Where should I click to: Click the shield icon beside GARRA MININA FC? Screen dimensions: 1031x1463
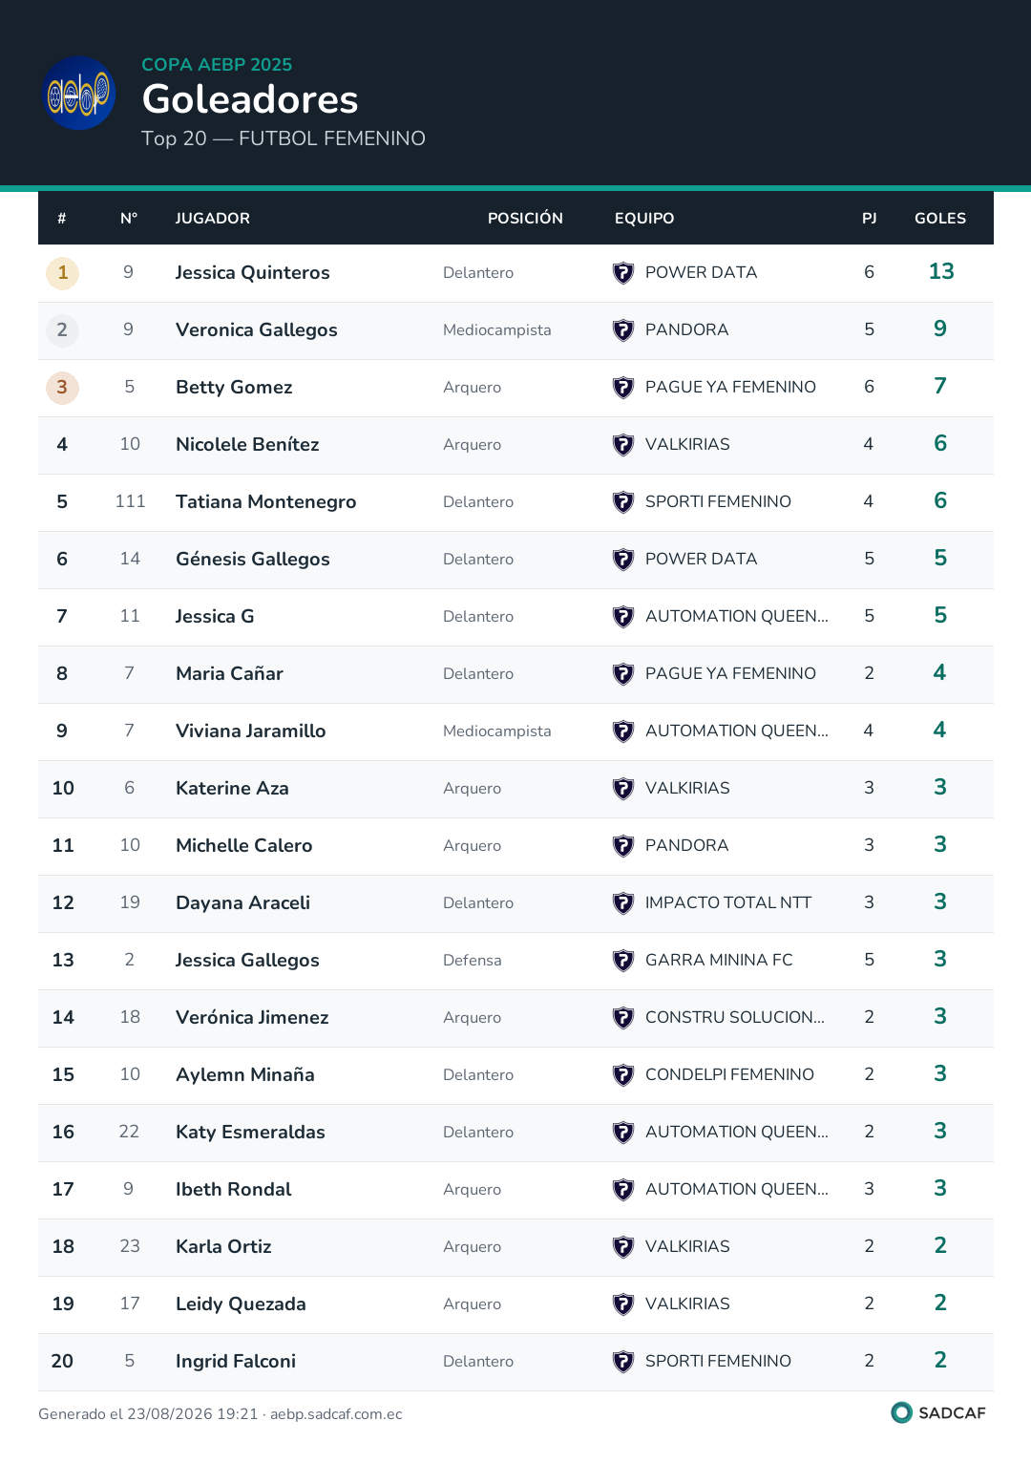coord(623,961)
